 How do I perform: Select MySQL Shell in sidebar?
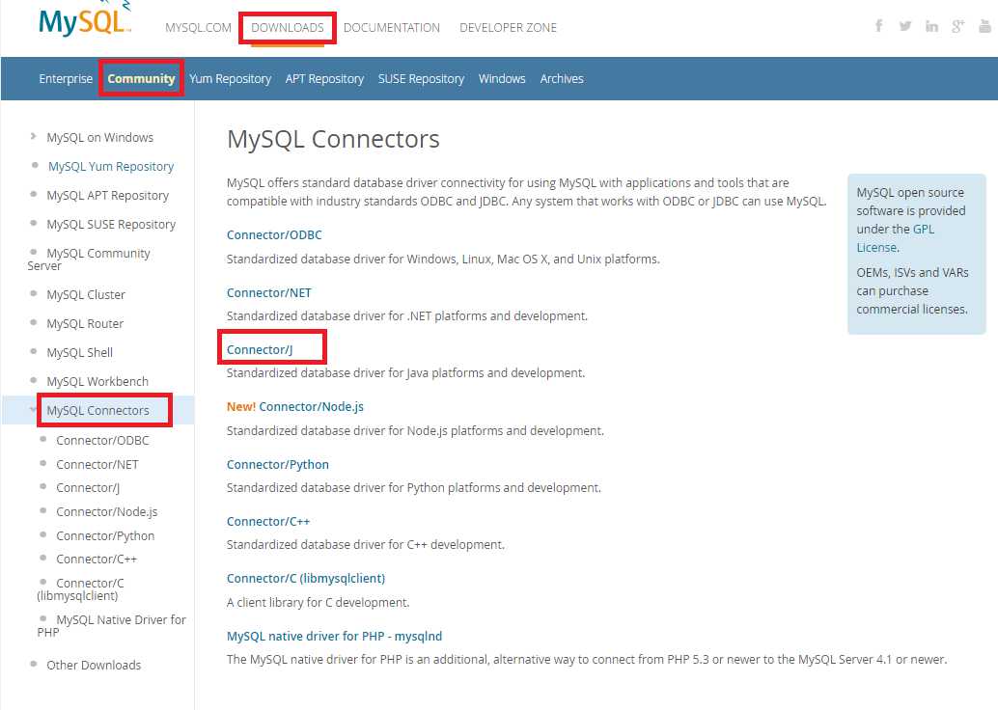tap(79, 352)
